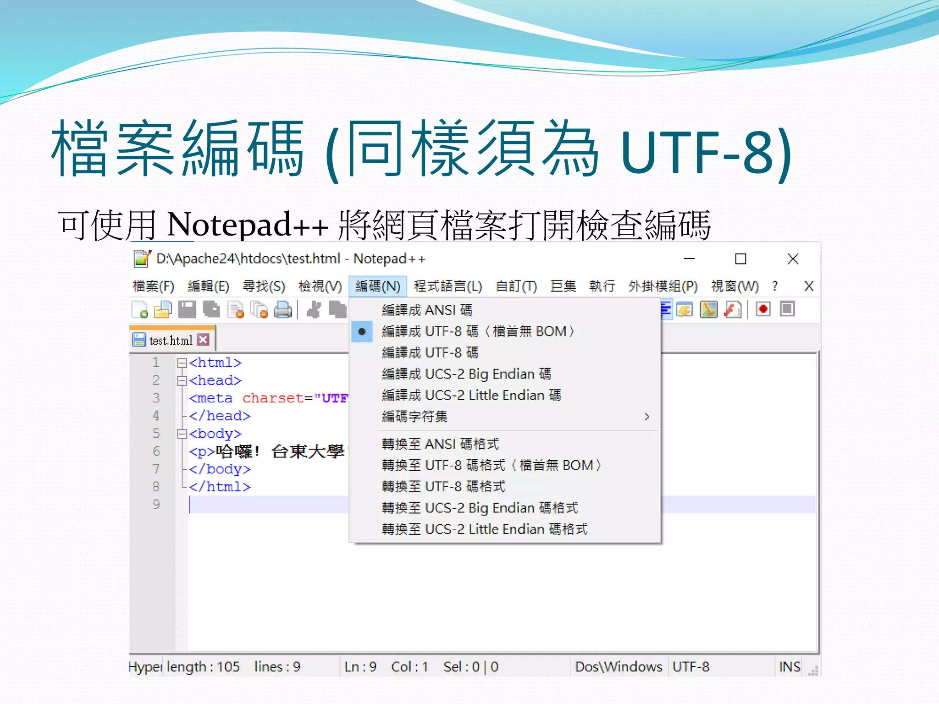The height and width of the screenshot is (704, 939).
Task: Click the New file toolbar icon
Action: coord(139,310)
